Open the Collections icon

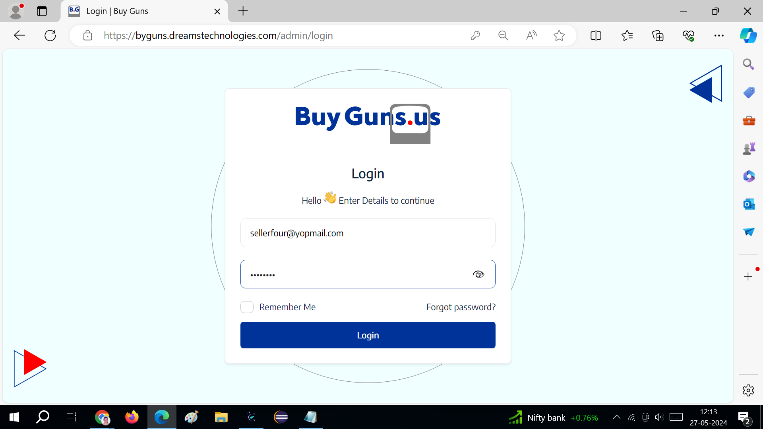(x=658, y=35)
